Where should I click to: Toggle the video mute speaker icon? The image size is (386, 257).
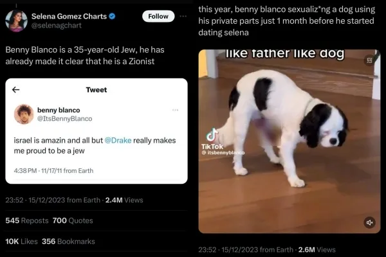coord(369,222)
